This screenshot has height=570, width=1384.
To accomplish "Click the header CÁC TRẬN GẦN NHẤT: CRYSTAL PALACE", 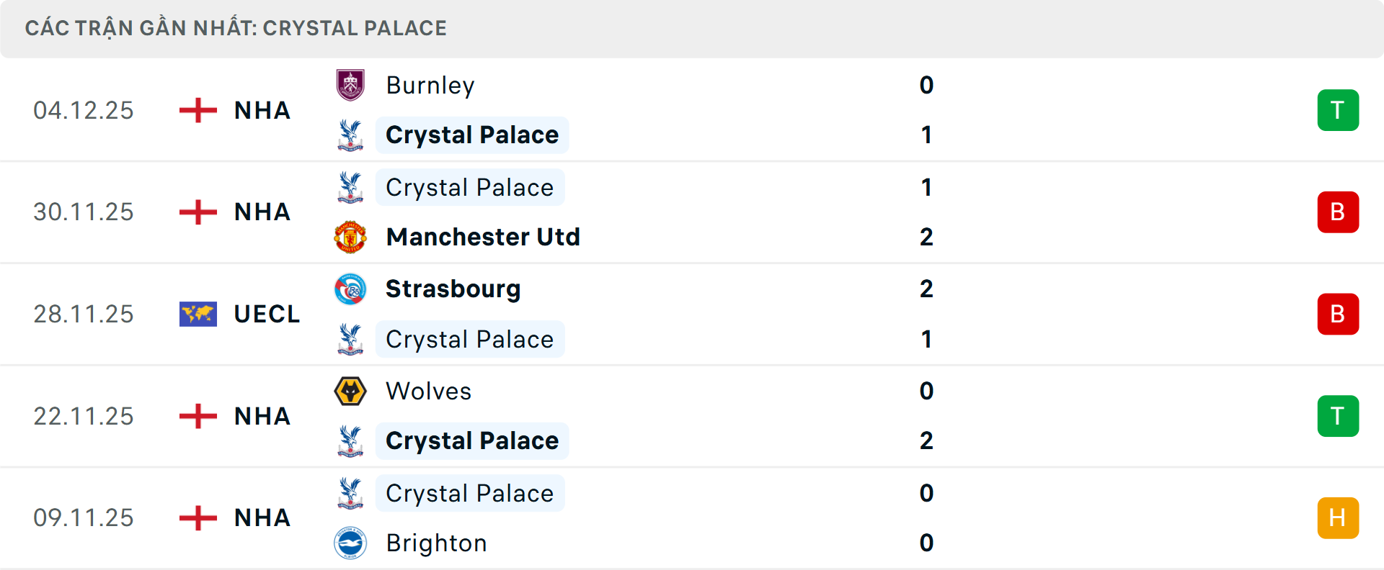I will 236,27.
